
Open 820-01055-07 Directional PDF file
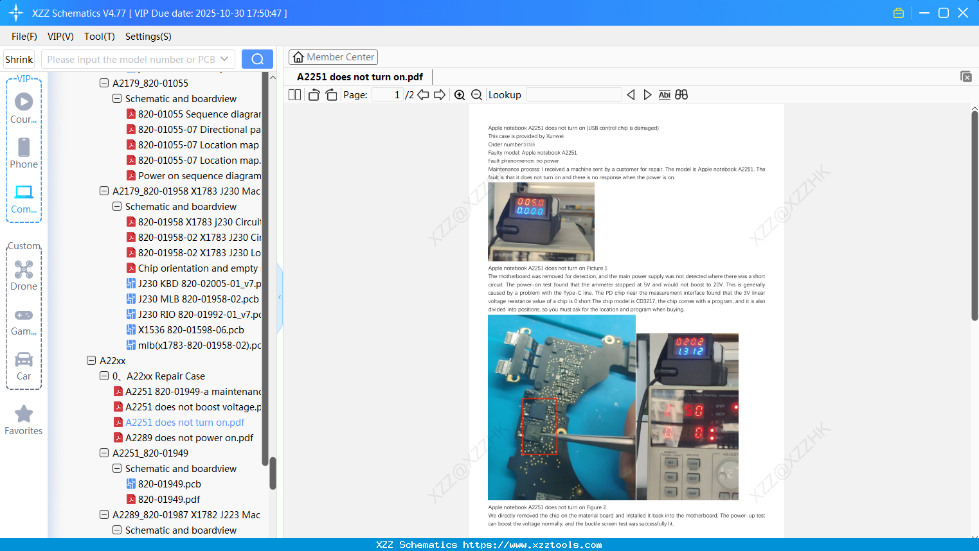(193, 129)
